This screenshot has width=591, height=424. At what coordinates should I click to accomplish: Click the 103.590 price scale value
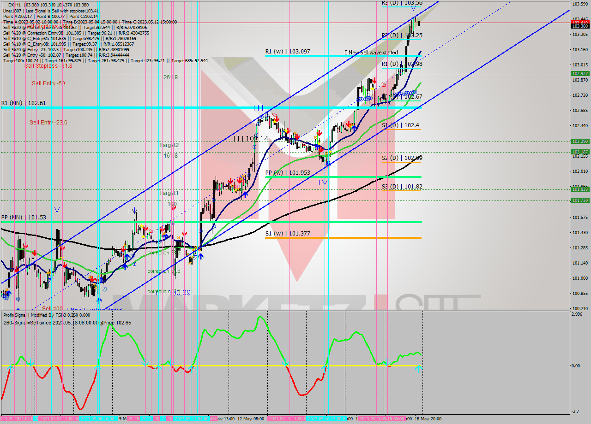580,4
